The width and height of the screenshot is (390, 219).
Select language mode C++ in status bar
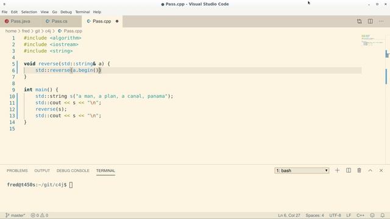click(x=360, y=215)
